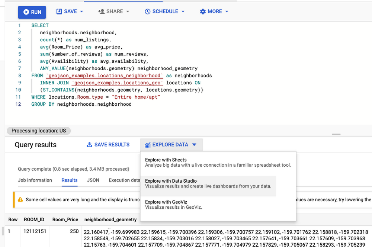
Task: Click the SAVE RESULTS download icon
Action: [x=89, y=144]
